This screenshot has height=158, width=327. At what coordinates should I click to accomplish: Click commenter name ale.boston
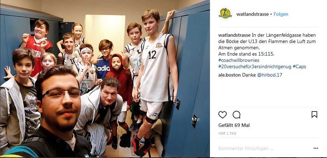tap(230, 75)
